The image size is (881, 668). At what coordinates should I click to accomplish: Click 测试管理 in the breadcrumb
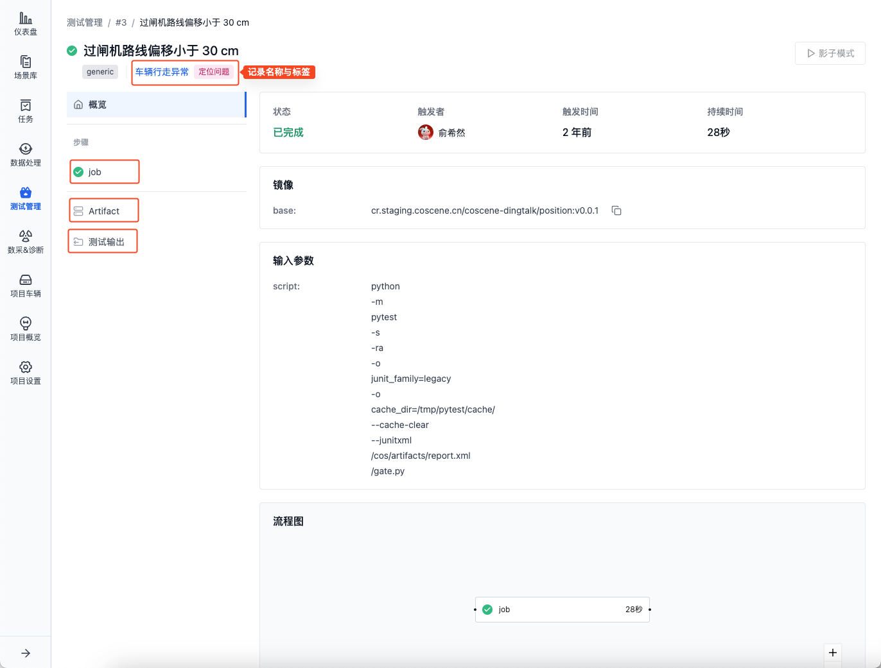tap(85, 22)
